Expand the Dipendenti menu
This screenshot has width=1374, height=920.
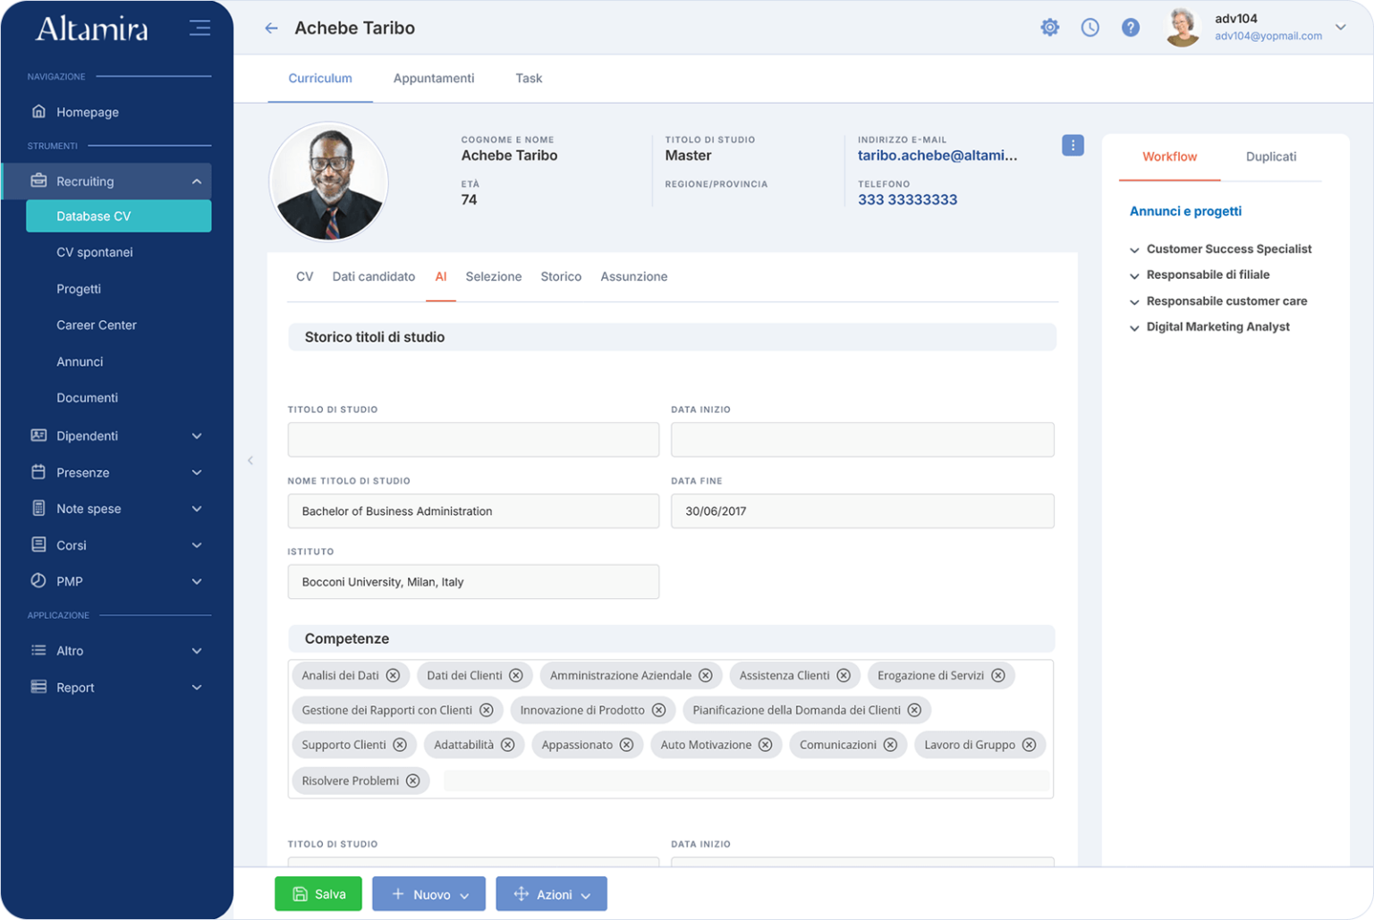click(x=197, y=436)
